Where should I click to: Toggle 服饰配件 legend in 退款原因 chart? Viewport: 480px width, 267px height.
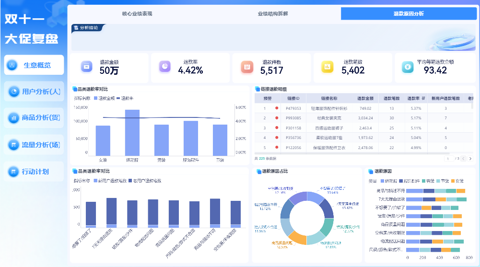coord(410,181)
